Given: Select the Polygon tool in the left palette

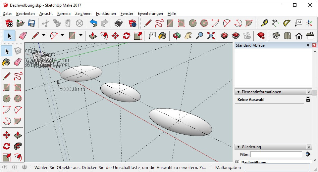Looking at the screenshot, I should pos(18,99).
